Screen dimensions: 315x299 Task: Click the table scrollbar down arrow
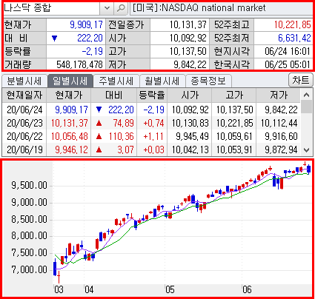pos(307,149)
